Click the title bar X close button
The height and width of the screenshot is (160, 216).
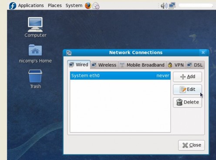click(x=203, y=53)
